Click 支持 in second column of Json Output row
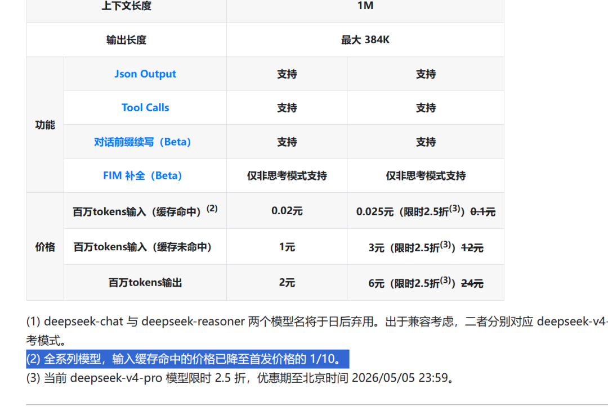The width and height of the screenshot is (608, 407). (x=426, y=74)
